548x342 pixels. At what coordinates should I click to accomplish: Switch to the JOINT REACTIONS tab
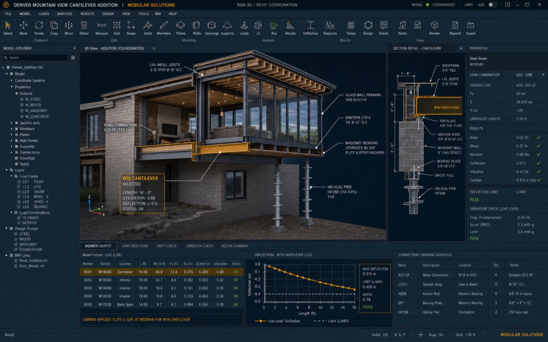click(x=135, y=246)
